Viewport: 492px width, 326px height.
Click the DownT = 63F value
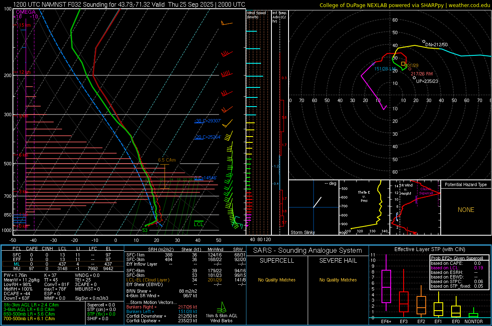(17, 298)
